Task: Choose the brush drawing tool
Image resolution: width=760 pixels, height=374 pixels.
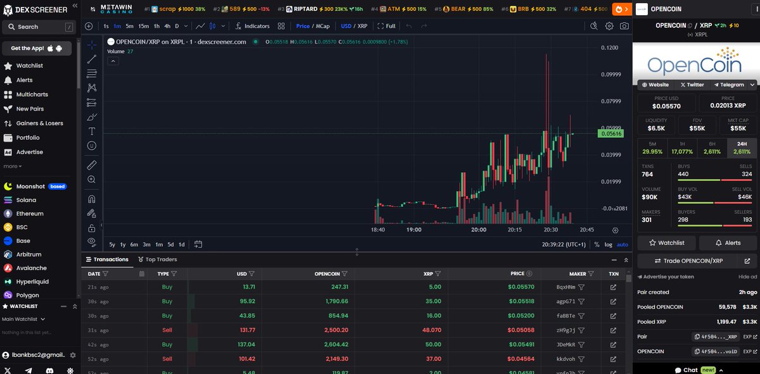Action: (x=92, y=117)
